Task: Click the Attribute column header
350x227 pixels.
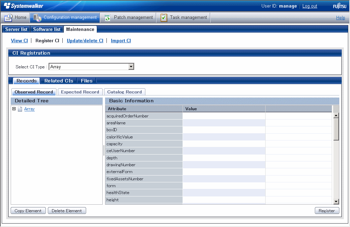Action: (144, 109)
